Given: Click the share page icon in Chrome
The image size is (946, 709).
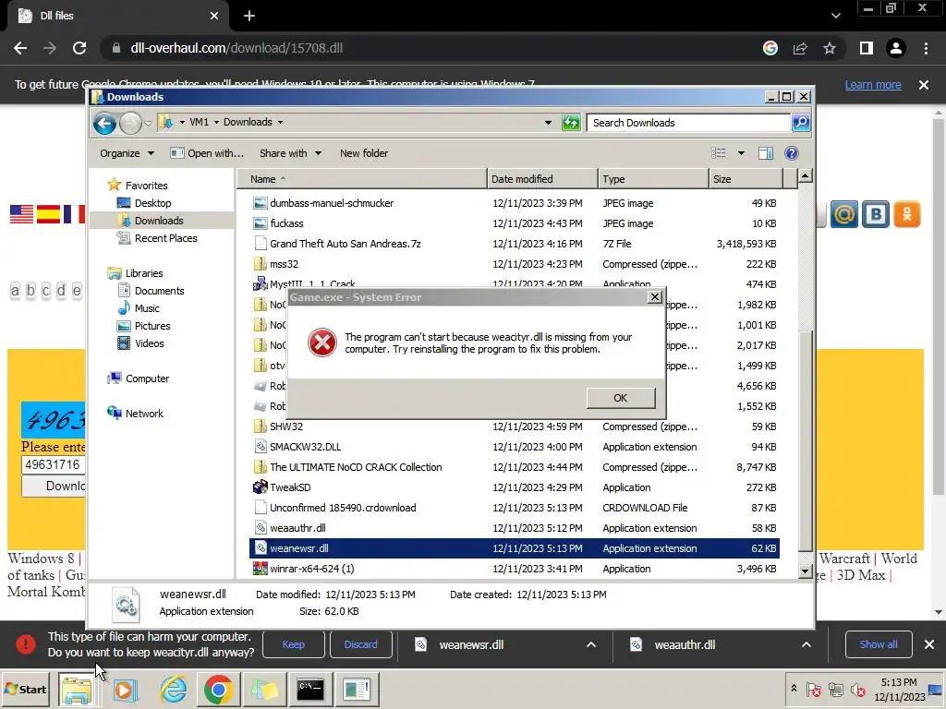Looking at the screenshot, I should (x=800, y=48).
